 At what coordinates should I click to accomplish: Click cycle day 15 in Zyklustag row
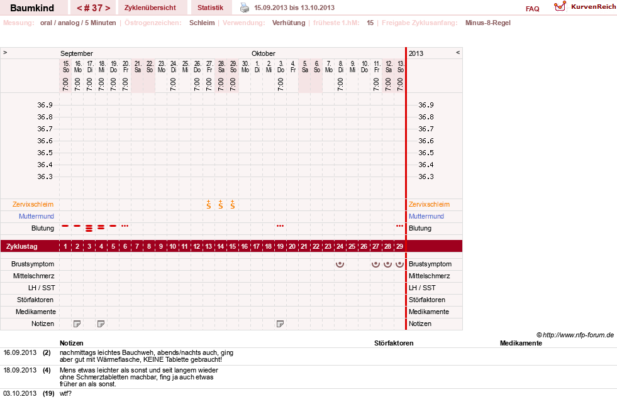233,246
